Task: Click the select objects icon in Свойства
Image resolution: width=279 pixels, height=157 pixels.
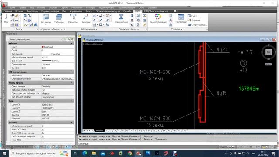Action: point(68,39)
